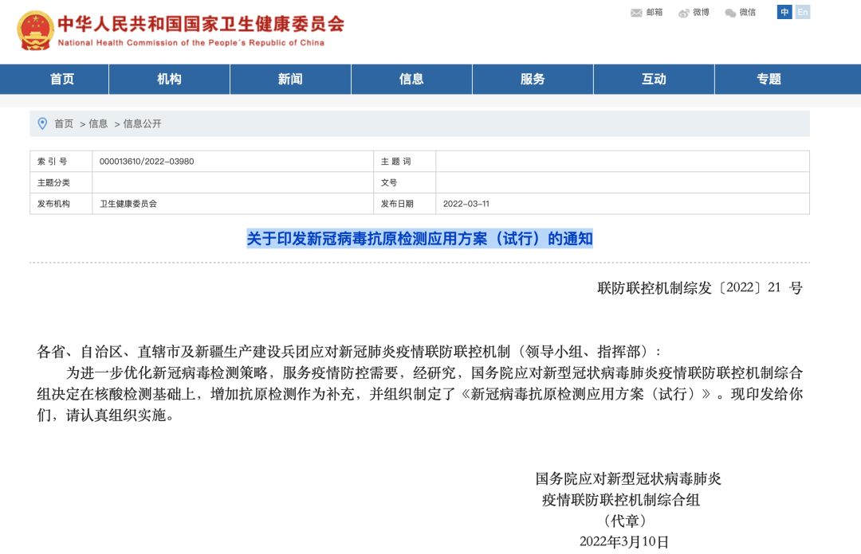The width and height of the screenshot is (861, 554).
Task: Open the 新闻 navigation menu
Action: [x=290, y=79]
